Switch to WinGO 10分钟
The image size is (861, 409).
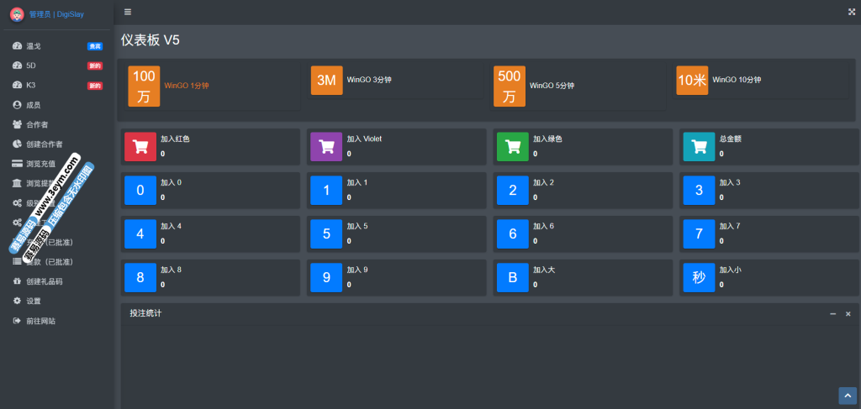coord(736,80)
